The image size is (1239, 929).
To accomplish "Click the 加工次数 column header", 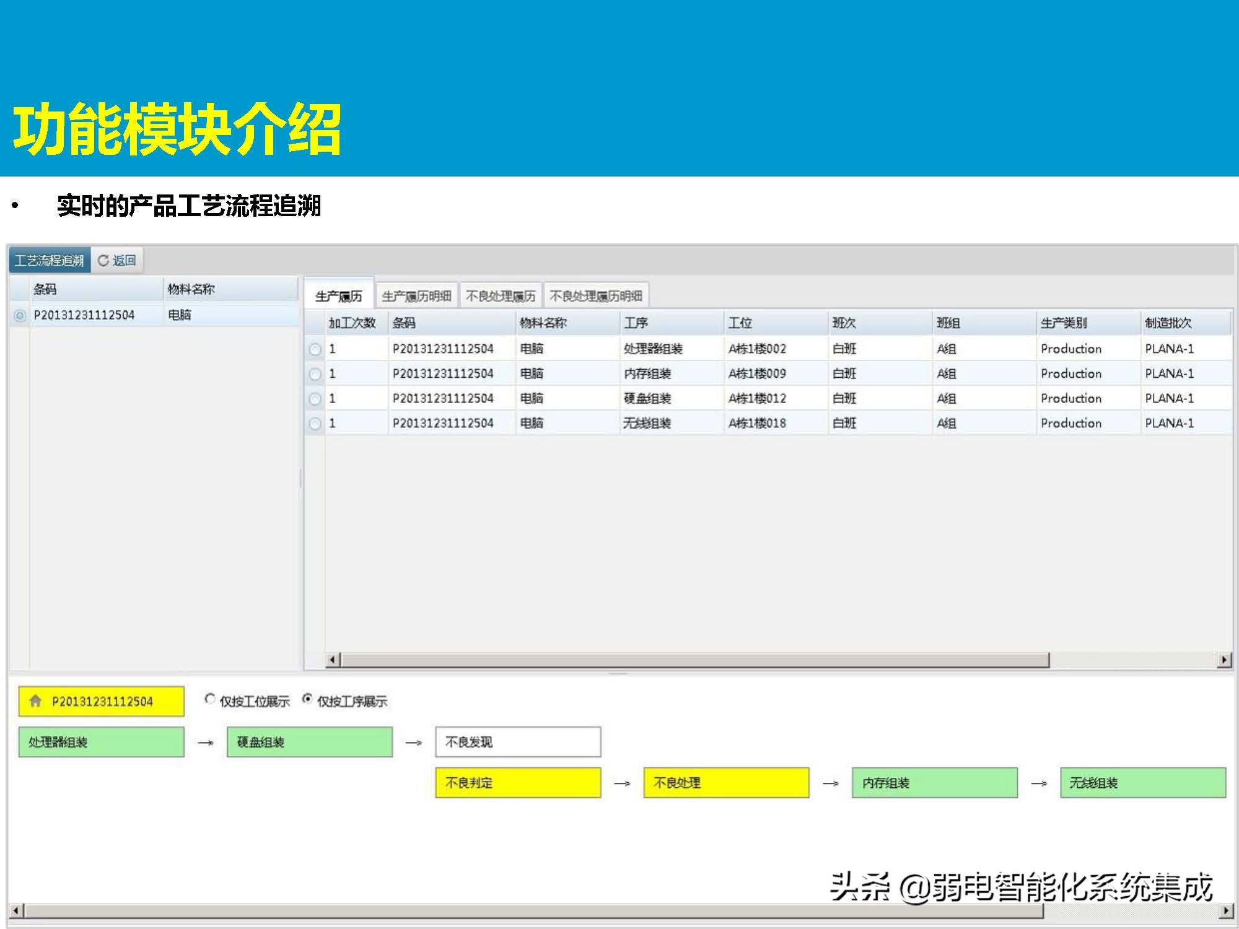I will 356,323.
